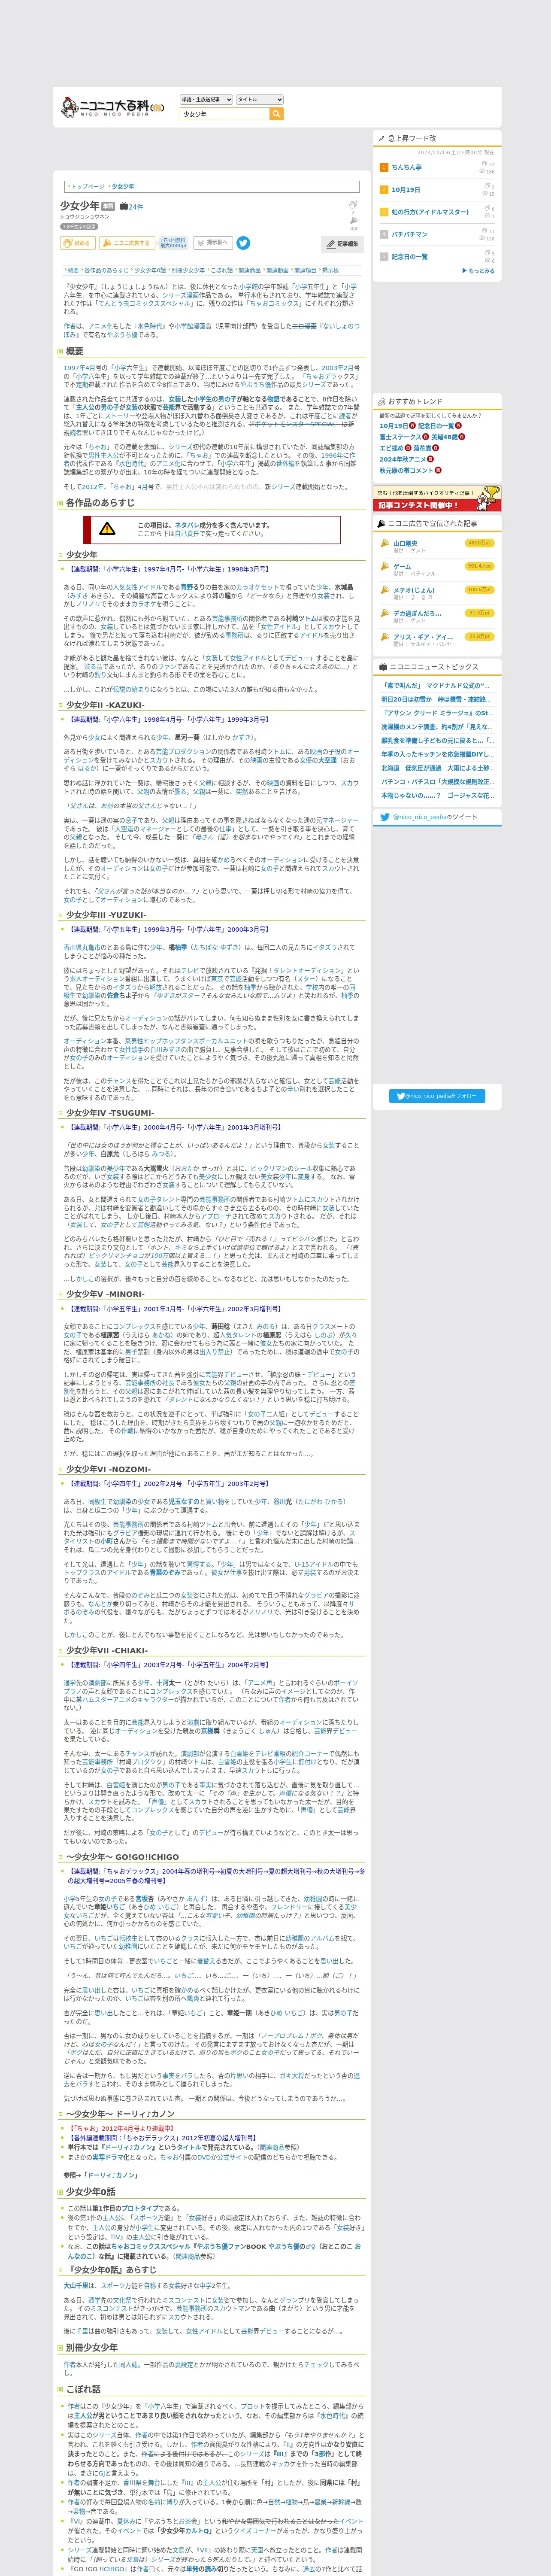
Task: Open news link 明日20日は初雪か
Action: (x=436, y=700)
